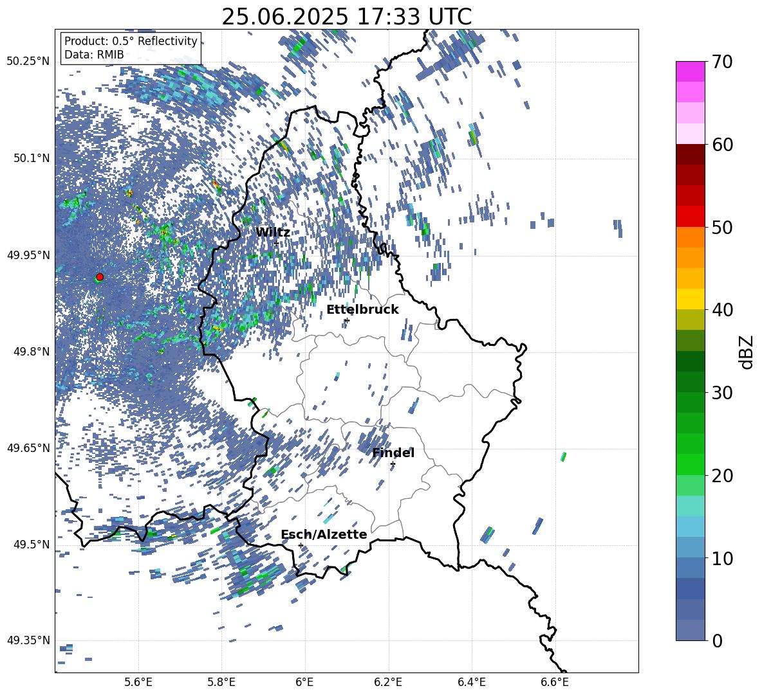Screen dimensions: 762x695
Task: Click the Product: 0.5° Reflectivity text
Action: click(x=131, y=41)
